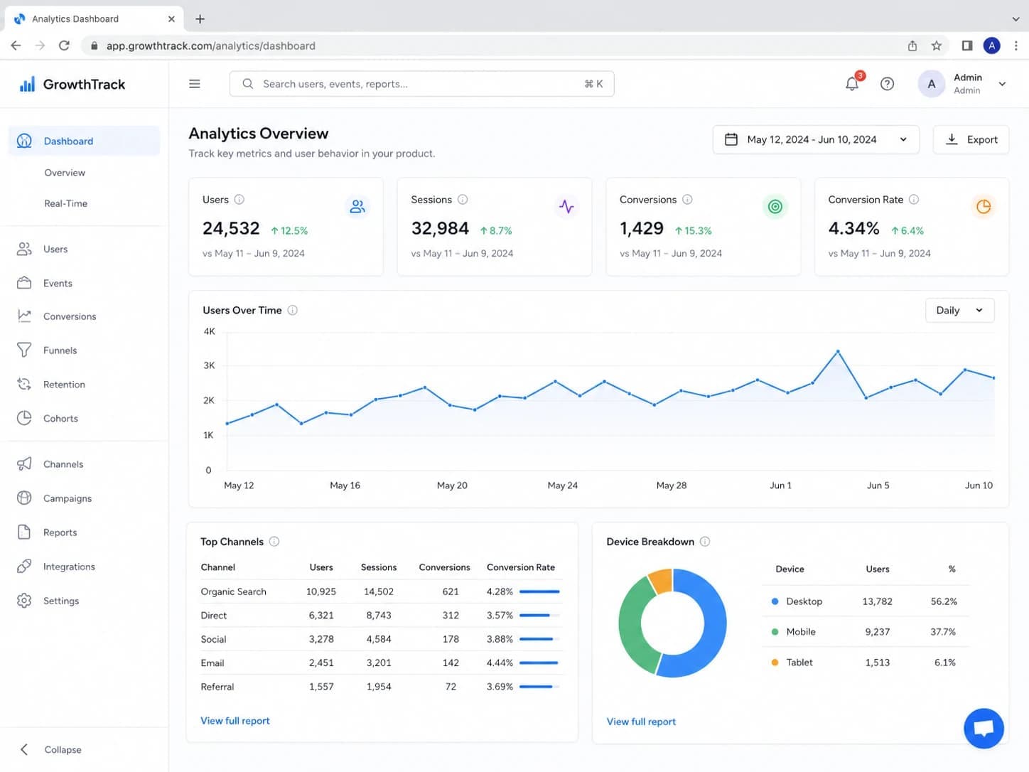1029x772 pixels.
Task: Open Dashboard in the sidebar
Action: [x=84, y=141]
